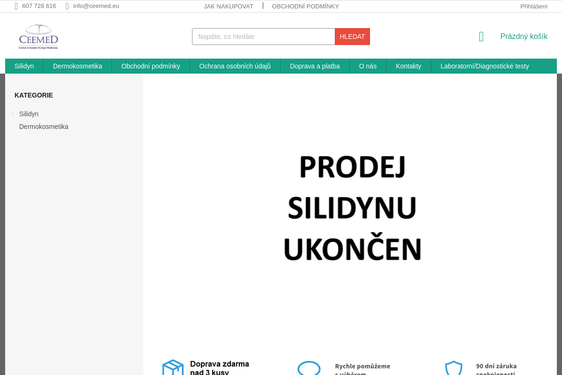Viewport: 562px width, 375px height.
Task: Click the HLEDAT search button
Action: pyautogui.click(x=352, y=37)
